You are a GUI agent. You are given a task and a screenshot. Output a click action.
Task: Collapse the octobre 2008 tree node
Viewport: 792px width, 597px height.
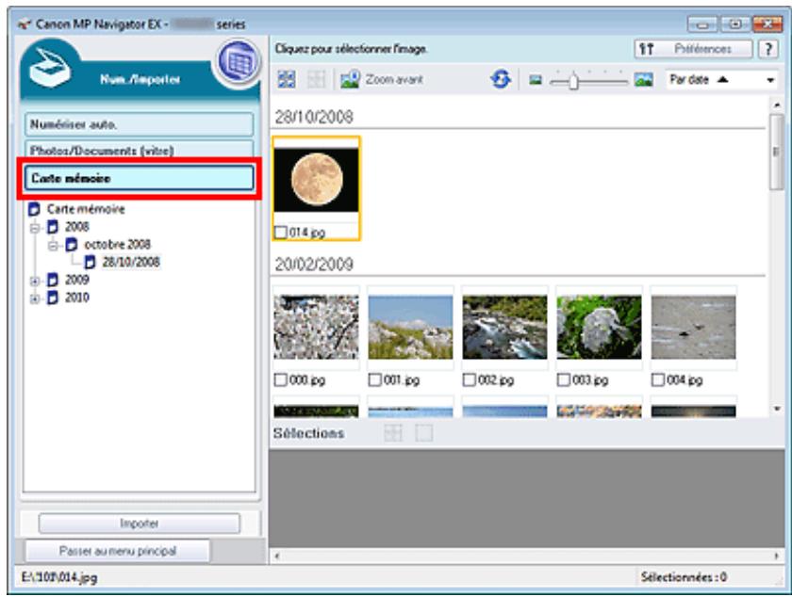53,246
